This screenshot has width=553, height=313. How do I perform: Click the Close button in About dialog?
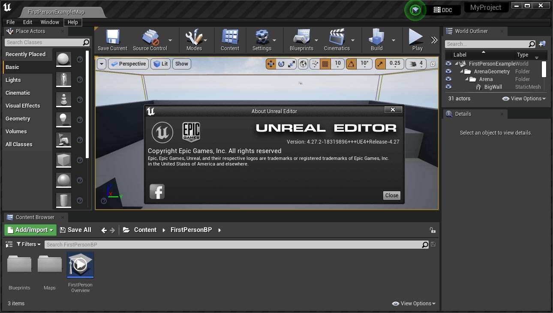pos(391,196)
